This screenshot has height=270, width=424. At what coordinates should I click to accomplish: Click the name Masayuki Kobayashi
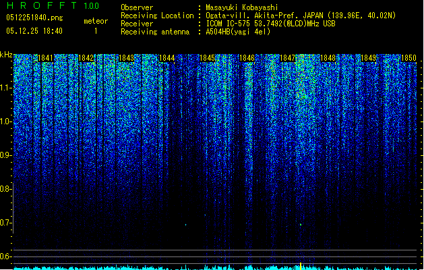242,7
